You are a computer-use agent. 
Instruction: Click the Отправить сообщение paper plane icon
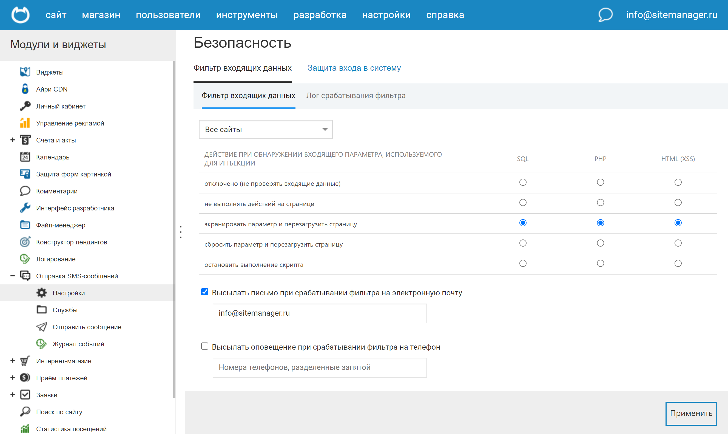42,327
